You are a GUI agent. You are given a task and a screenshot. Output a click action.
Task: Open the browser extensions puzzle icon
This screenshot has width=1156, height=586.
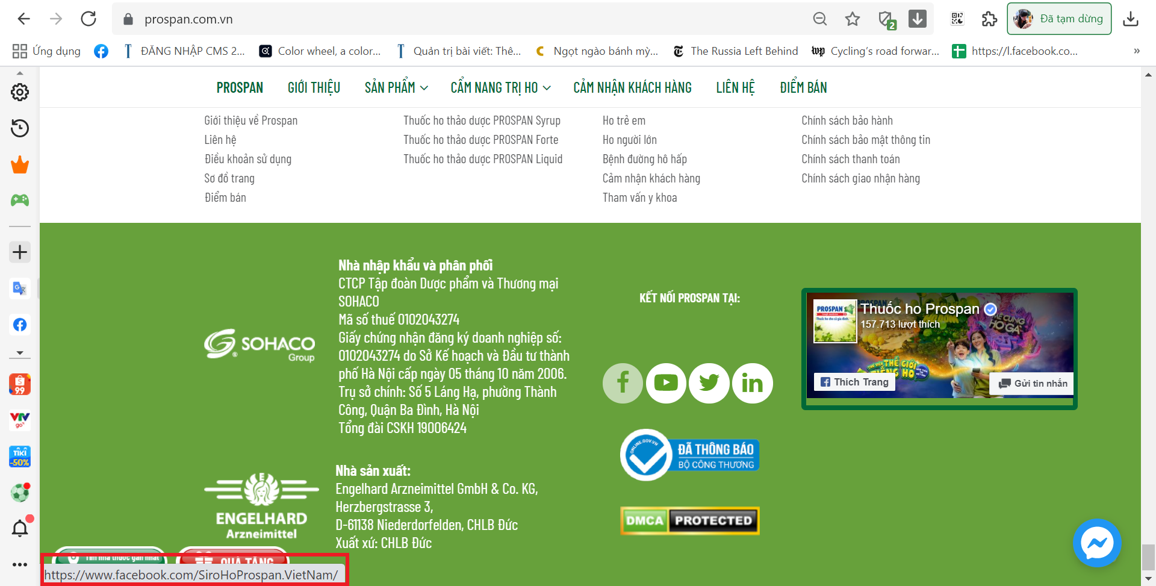click(x=989, y=19)
